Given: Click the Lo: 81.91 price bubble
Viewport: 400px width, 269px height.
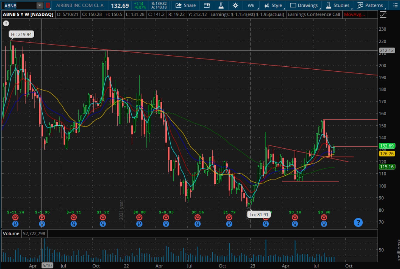Looking at the screenshot, I should 259,214.
